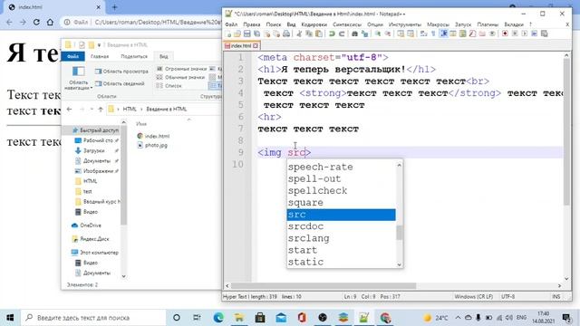Select the index.html document tab
Image resolution: width=580 pixels, height=326 pixels.
pyautogui.click(x=241, y=46)
